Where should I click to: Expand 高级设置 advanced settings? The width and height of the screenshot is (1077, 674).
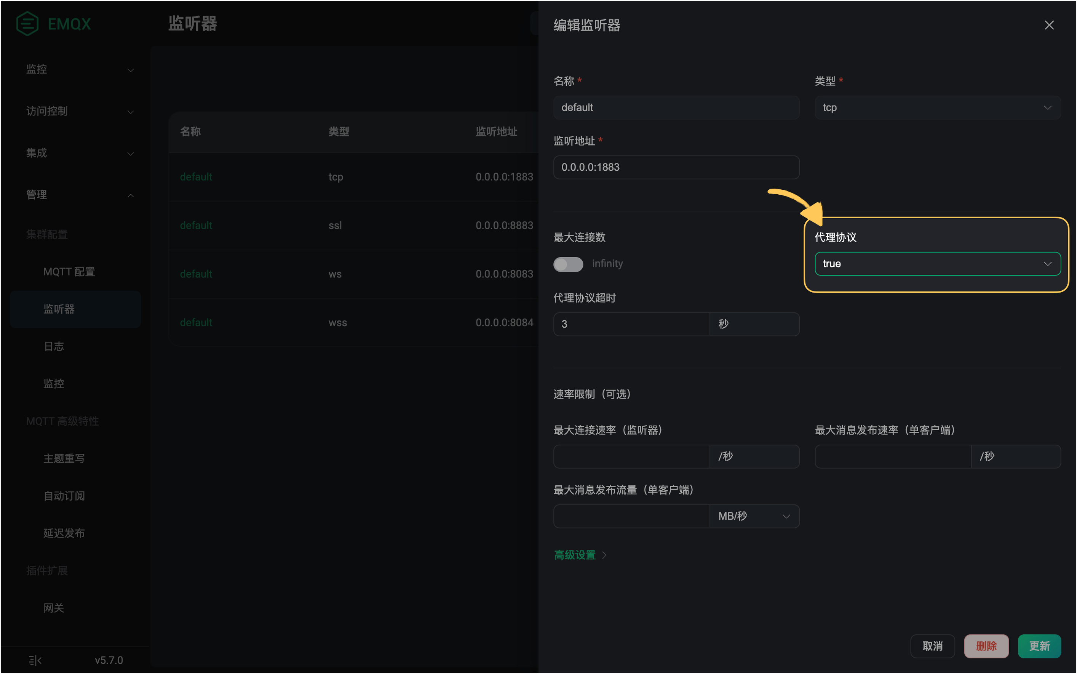pyautogui.click(x=580, y=555)
